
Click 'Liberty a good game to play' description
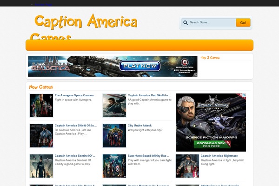[73, 164]
